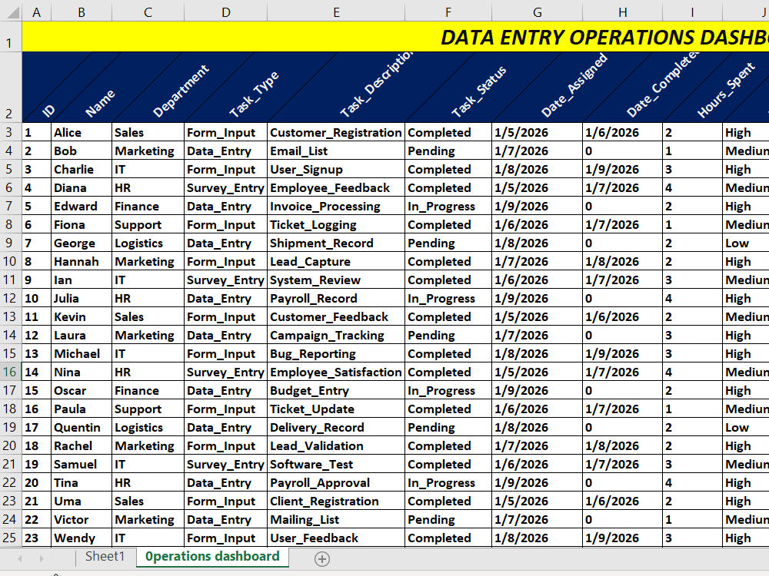Viewport: 769px width, 576px height.
Task: Select Oscar's Finance department cell
Action: tap(148, 390)
